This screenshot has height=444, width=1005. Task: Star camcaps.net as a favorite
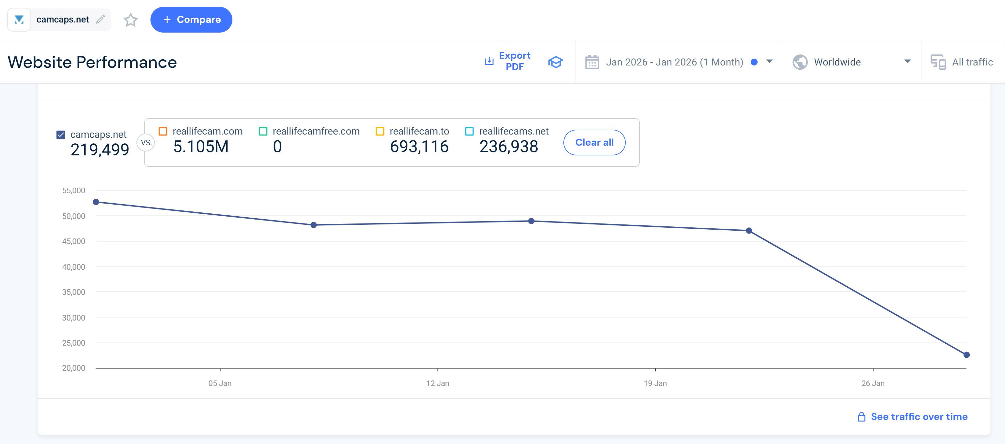click(x=131, y=20)
